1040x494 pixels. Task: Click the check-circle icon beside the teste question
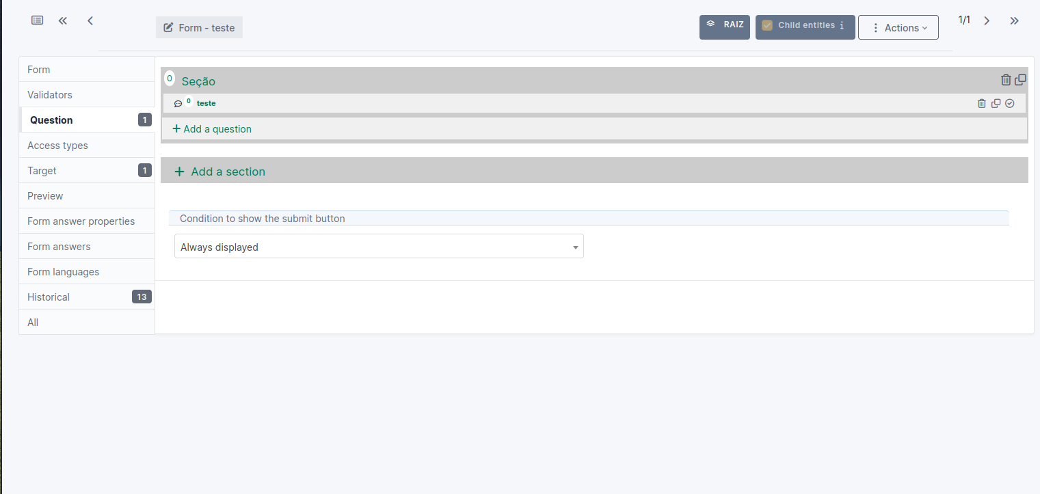click(1010, 103)
